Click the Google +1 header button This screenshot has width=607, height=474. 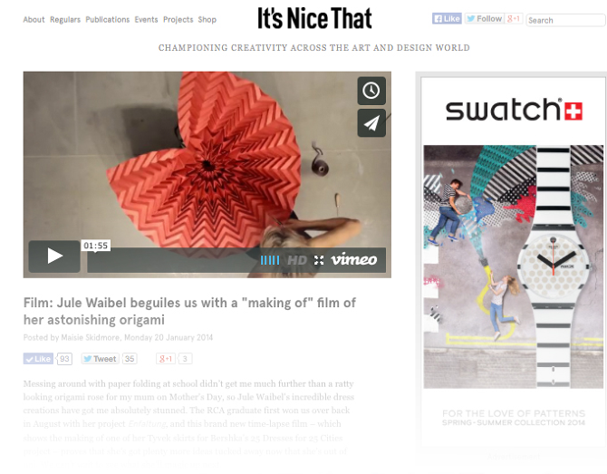click(x=514, y=19)
